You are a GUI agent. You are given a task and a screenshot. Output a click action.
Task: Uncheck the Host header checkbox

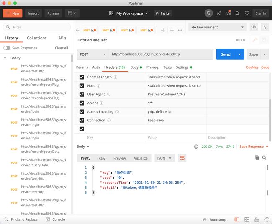[82, 86]
